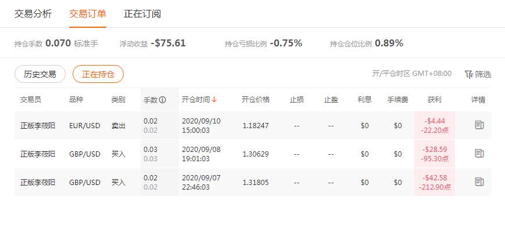The width and height of the screenshot is (505, 225).
Task: Click the open time 2020/09/08 19:01:03
Action: (201, 154)
